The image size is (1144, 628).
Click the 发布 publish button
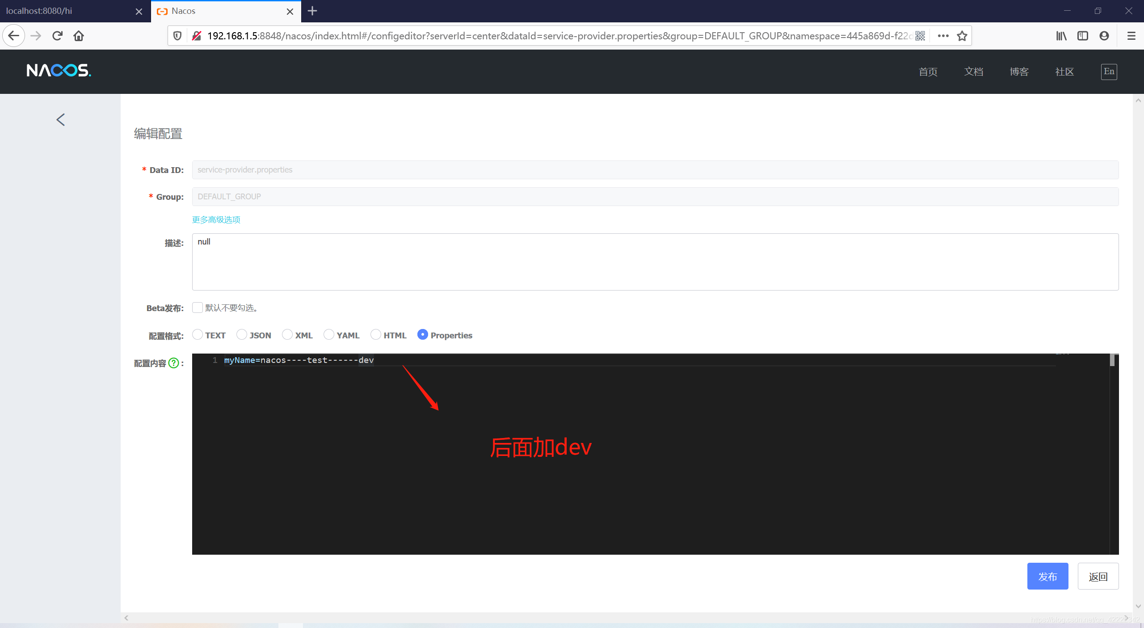[1047, 576]
